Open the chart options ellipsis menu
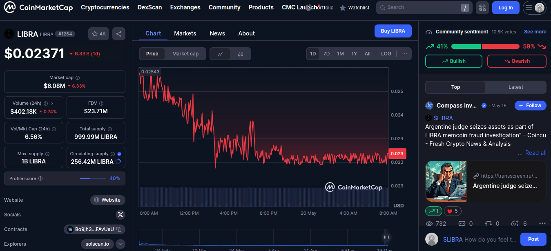Screen dimensions: 551x251 405,54
